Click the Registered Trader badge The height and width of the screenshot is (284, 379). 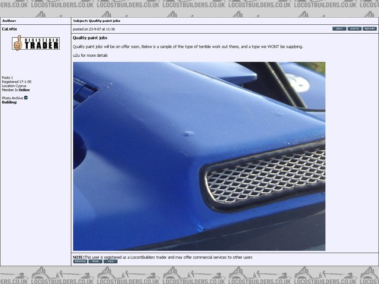click(36, 43)
